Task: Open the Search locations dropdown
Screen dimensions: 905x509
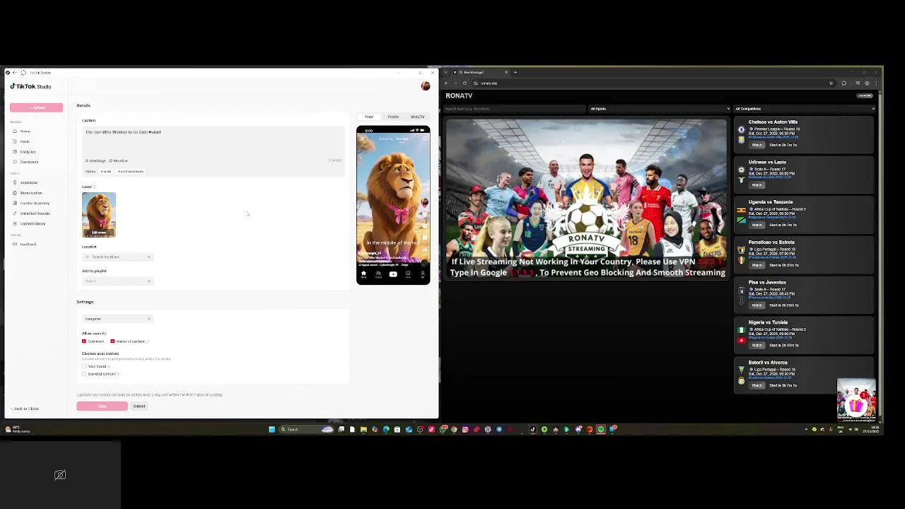Action: 117,257
